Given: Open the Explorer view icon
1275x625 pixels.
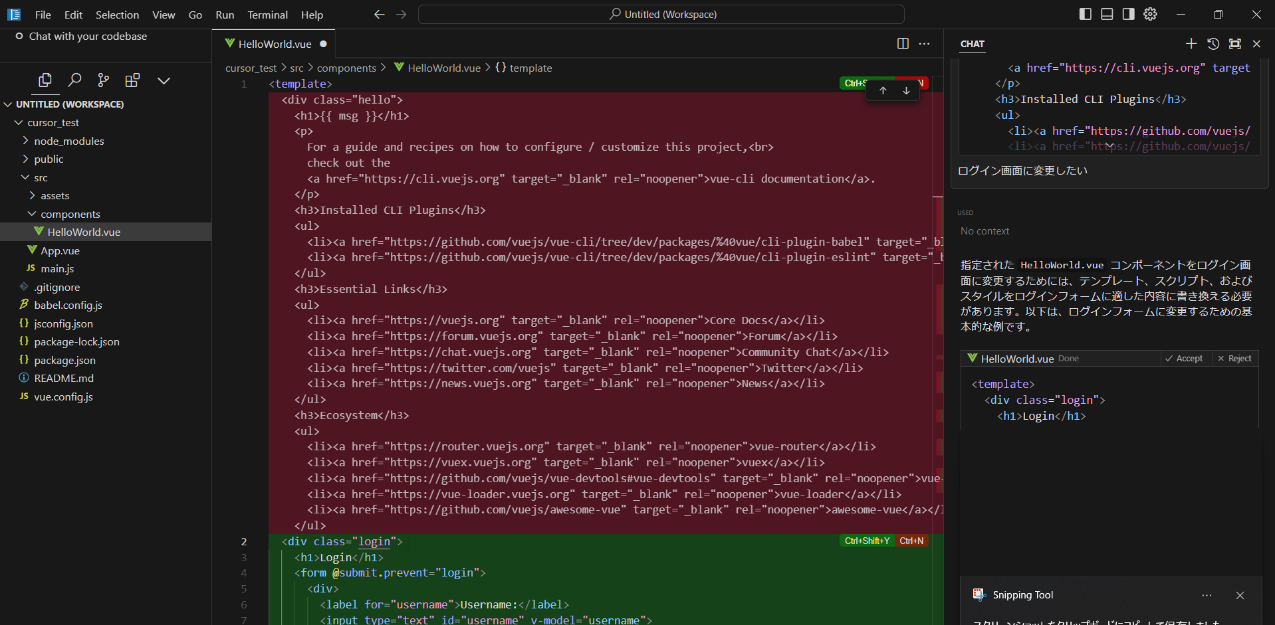Looking at the screenshot, I should [x=45, y=80].
